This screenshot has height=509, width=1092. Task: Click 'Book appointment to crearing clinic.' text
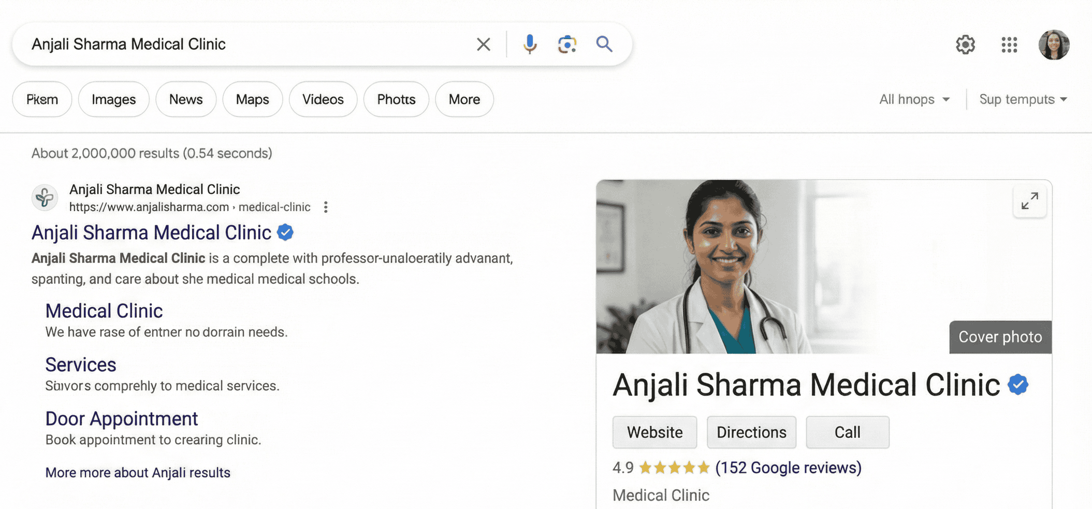pyautogui.click(x=153, y=440)
